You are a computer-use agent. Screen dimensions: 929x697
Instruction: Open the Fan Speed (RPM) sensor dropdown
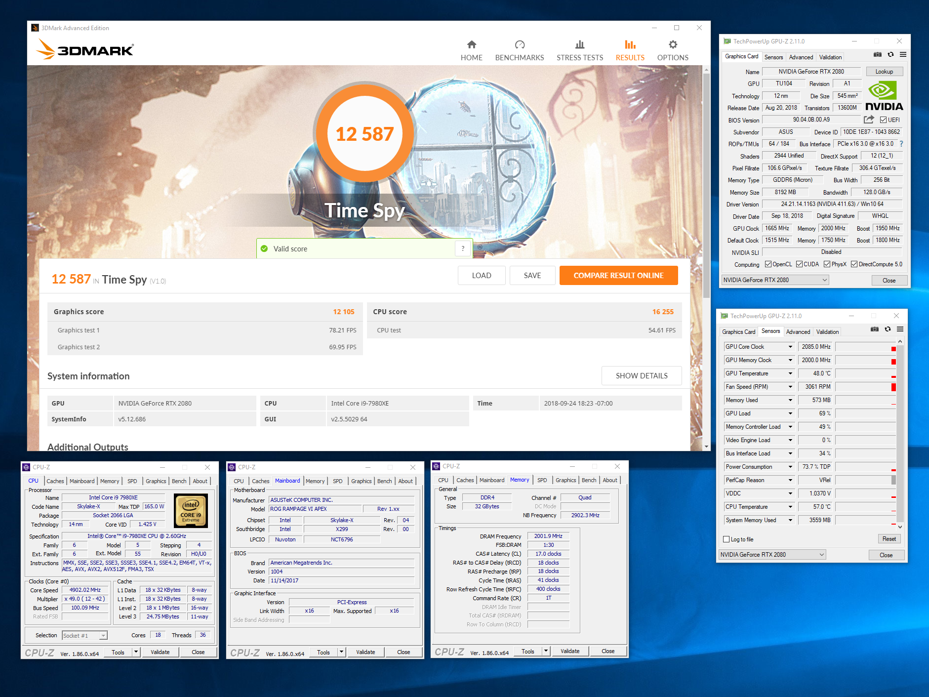pyautogui.click(x=790, y=387)
